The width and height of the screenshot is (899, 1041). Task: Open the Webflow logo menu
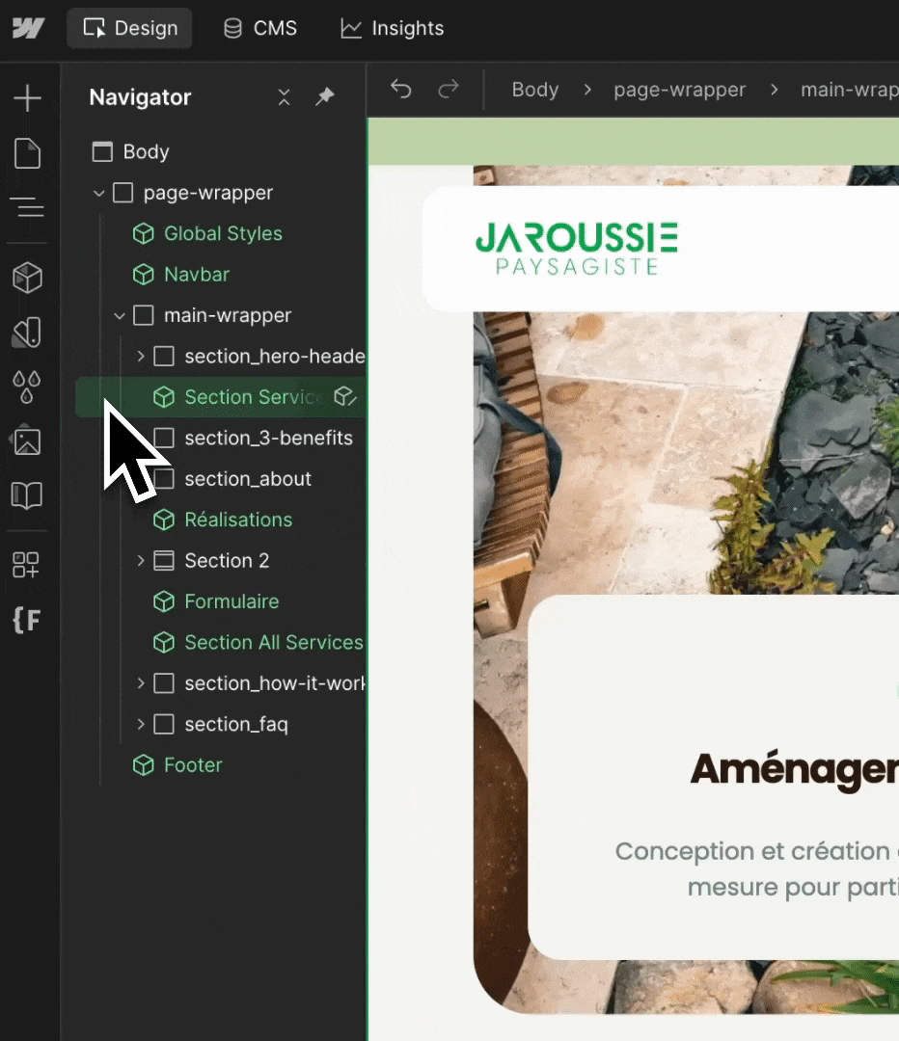pos(28,28)
